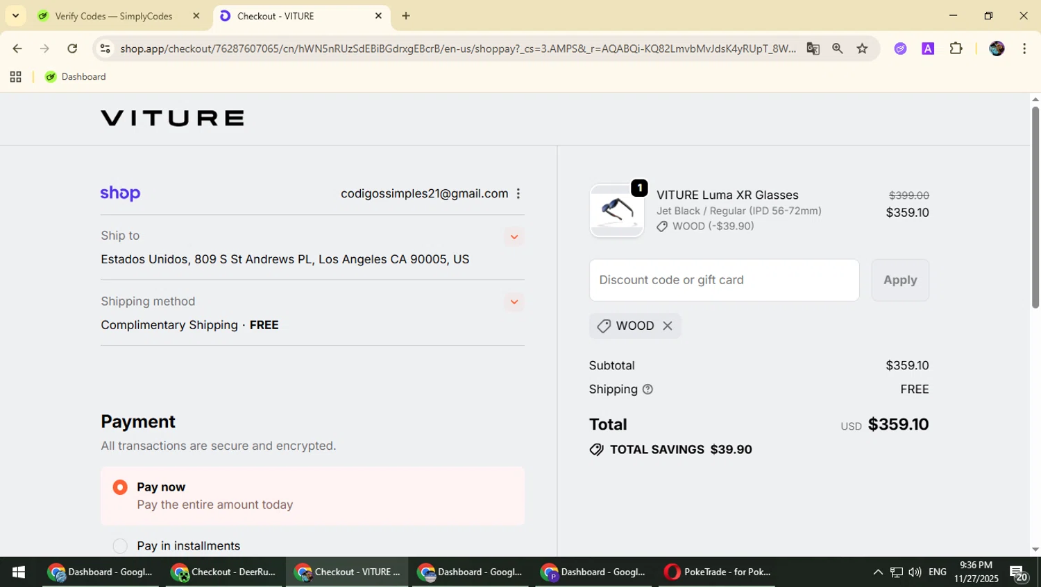Click the page vertical scrollbar

pyautogui.click(x=1035, y=208)
